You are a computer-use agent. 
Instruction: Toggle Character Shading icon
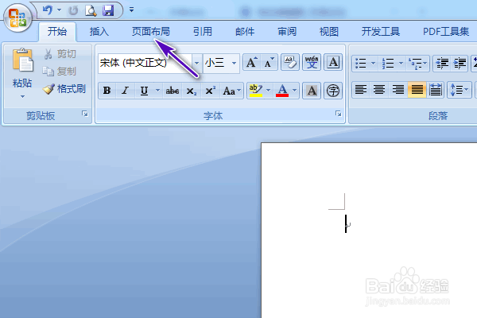[312, 91]
